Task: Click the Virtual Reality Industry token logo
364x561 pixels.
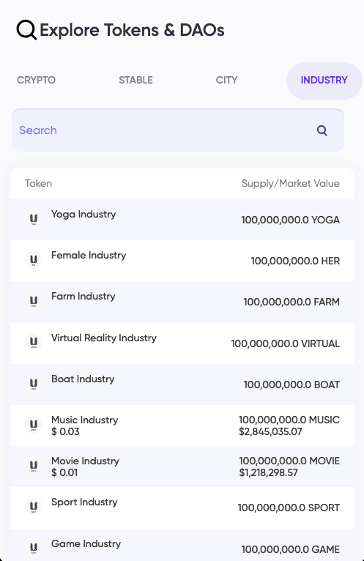Action: 34,342
